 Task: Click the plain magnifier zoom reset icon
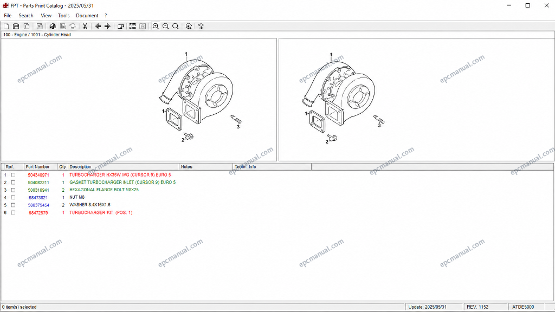175,26
